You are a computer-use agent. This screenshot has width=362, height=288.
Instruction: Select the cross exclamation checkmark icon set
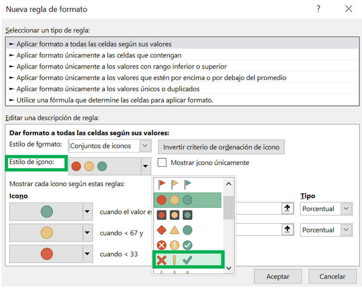pyautogui.click(x=188, y=260)
